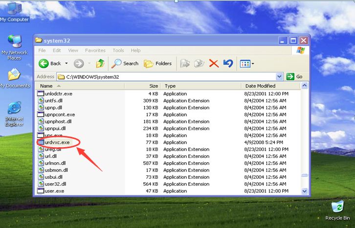Click in the address path field
The image size is (355, 228).
166,76
